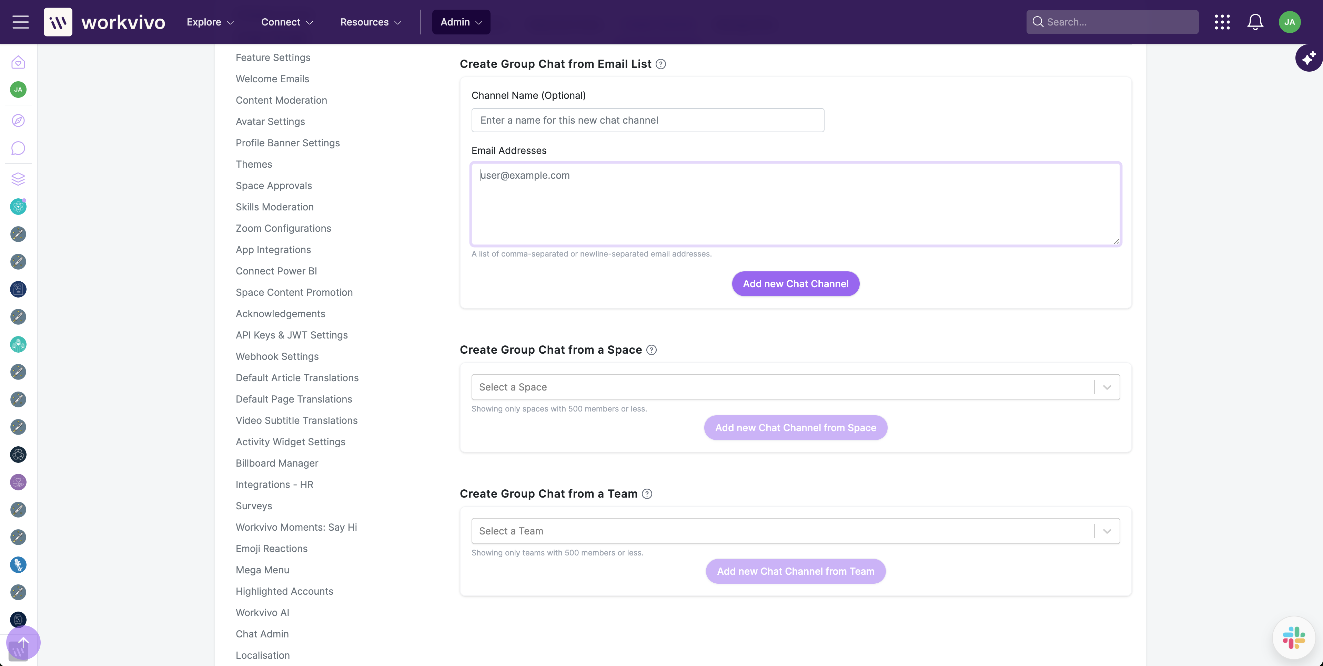The height and width of the screenshot is (666, 1323).
Task: Open Localisation settings
Action: (262, 655)
